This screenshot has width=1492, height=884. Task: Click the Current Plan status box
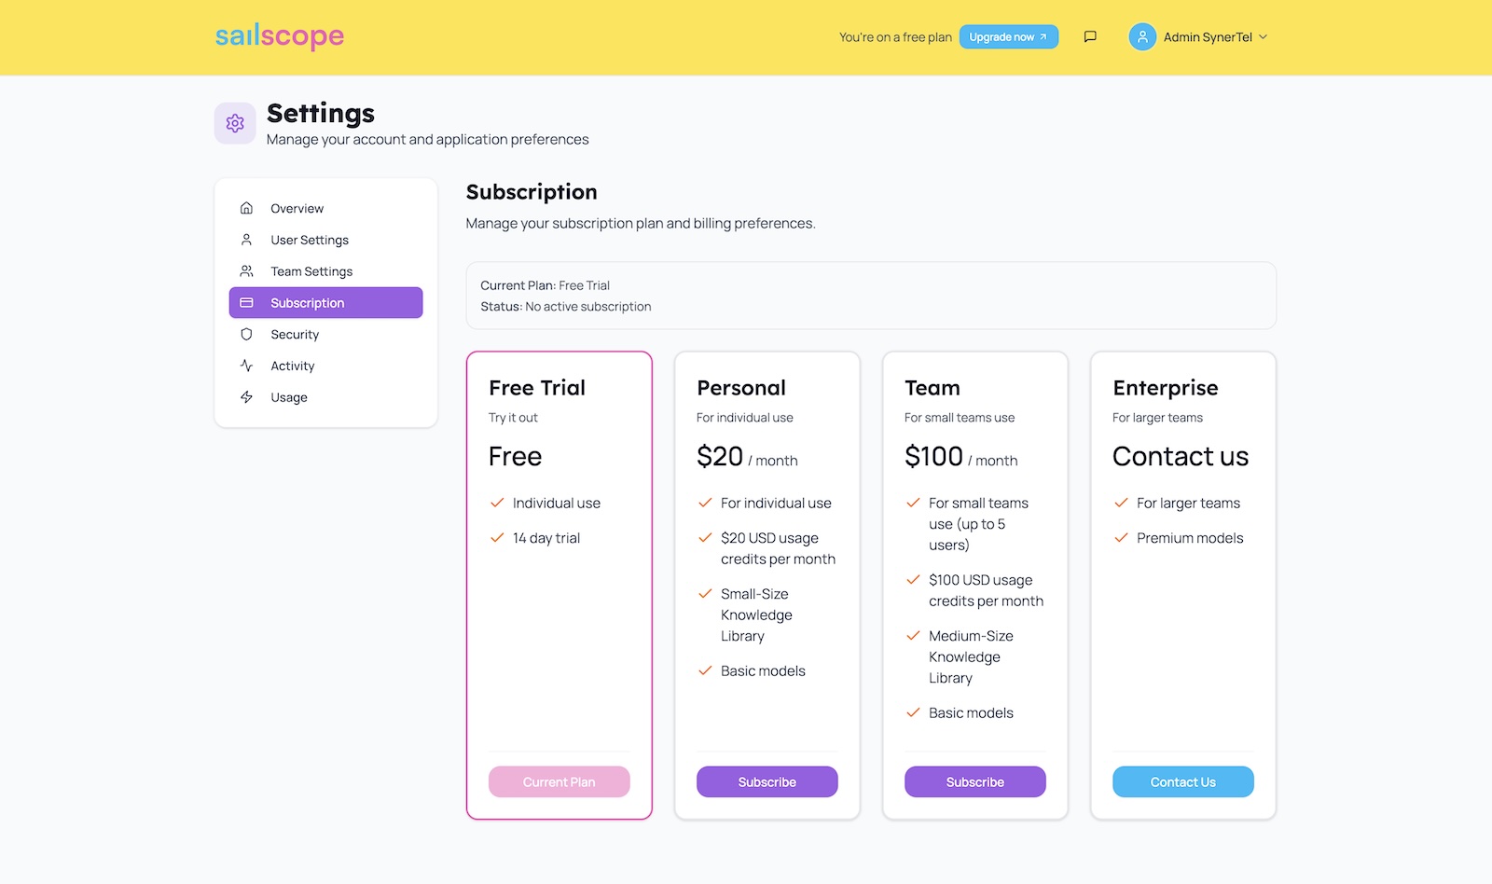(x=870, y=296)
